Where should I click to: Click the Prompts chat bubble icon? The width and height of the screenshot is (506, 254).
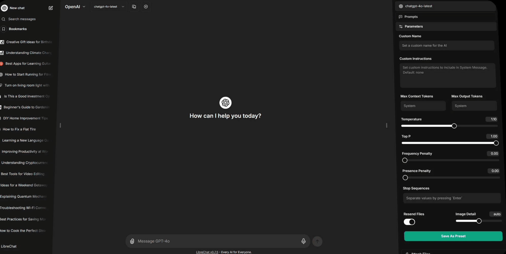click(400, 17)
